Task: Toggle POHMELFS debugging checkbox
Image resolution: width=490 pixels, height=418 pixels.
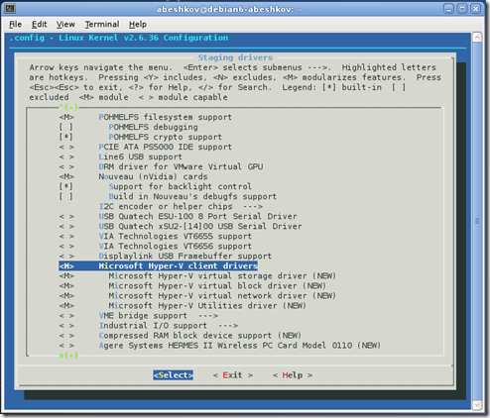Action: tap(66, 127)
